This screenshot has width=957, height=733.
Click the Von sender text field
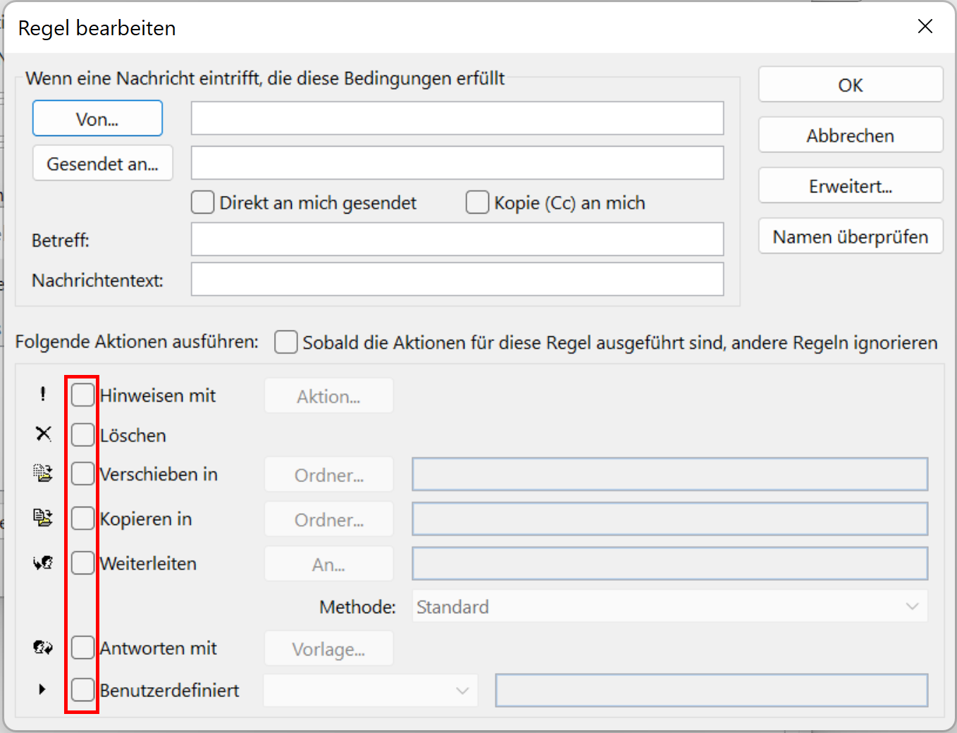[x=457, y=118]
